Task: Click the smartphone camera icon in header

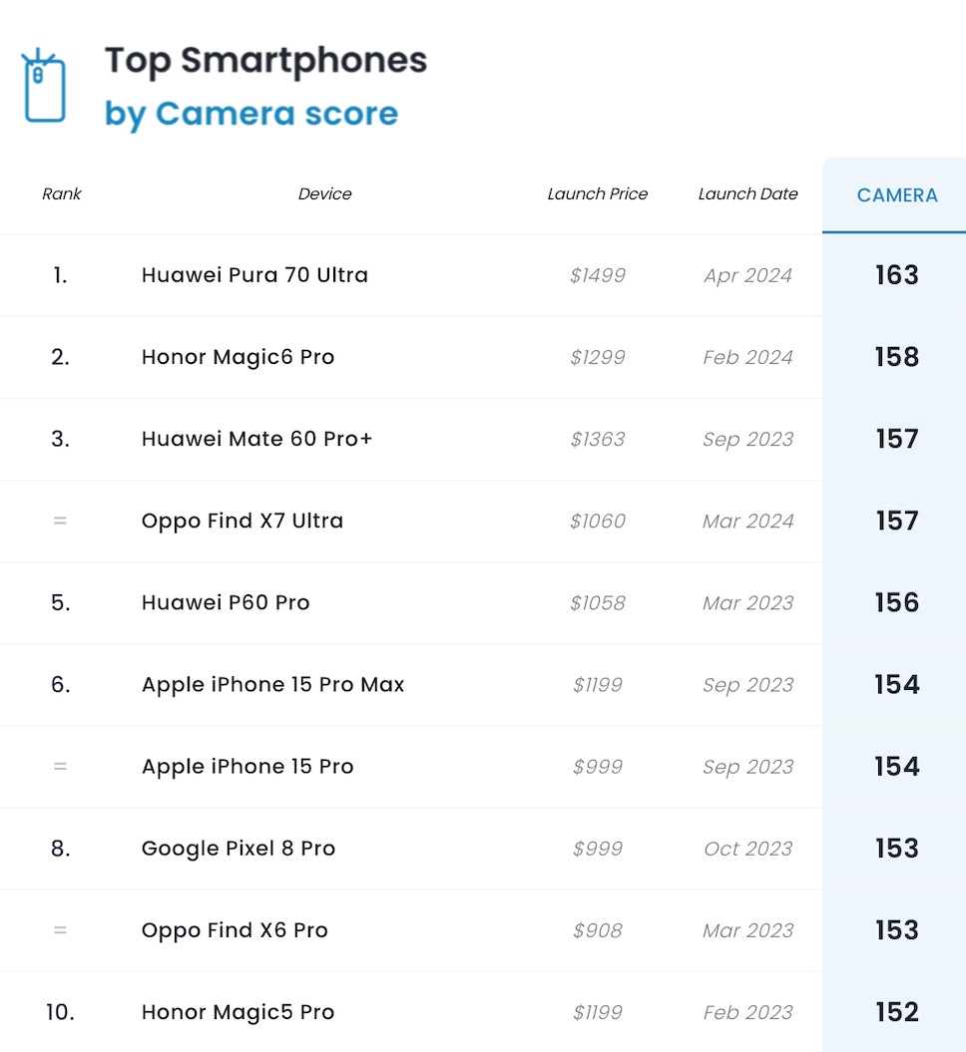Action: pos(44,87)
